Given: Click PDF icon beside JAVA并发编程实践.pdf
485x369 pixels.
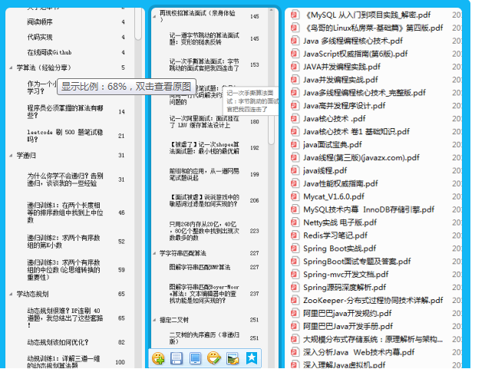Looking at the screenshot, I should pyautogui.click(x=295, y=67).
